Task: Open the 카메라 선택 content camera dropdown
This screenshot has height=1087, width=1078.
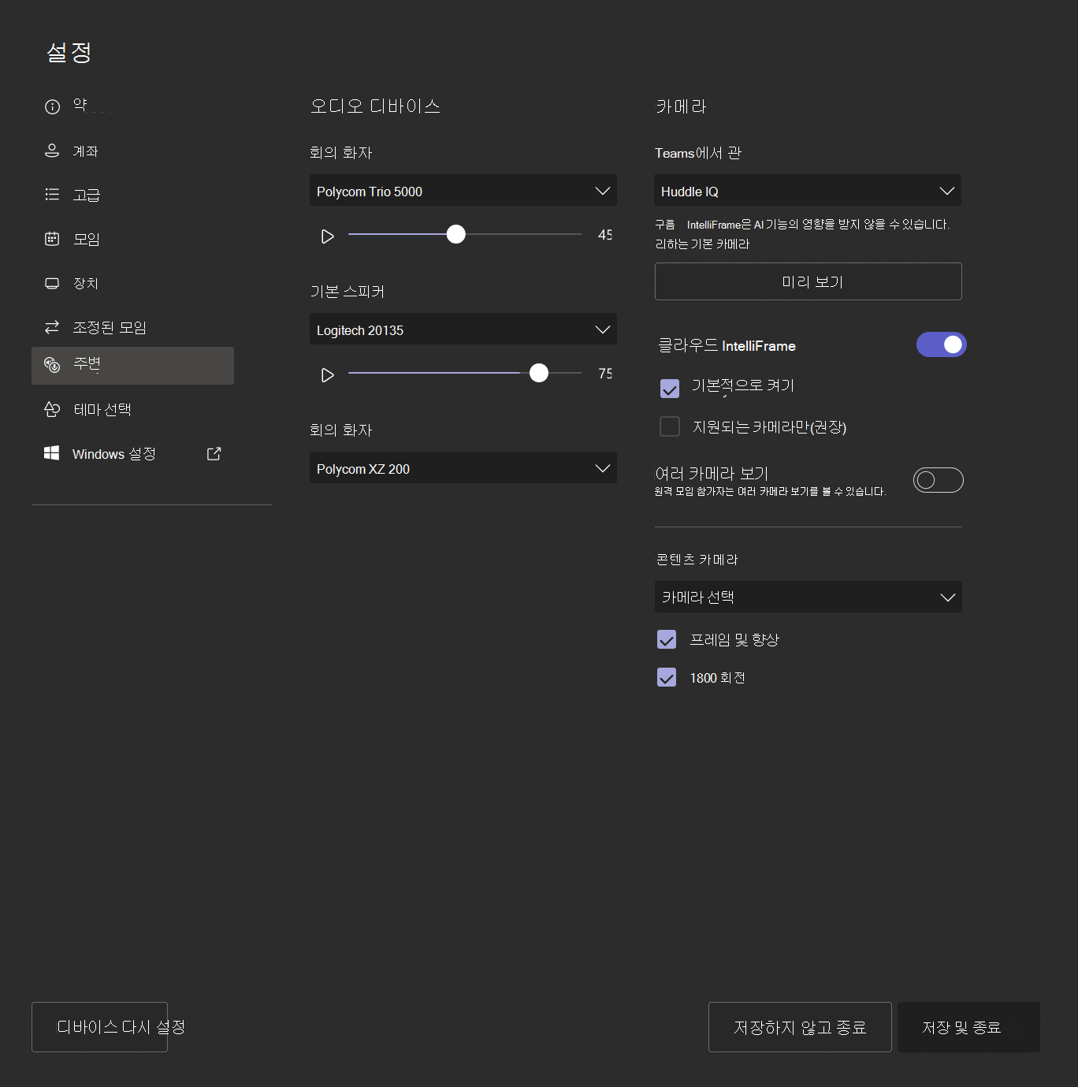Action: [x=808, y=597]
